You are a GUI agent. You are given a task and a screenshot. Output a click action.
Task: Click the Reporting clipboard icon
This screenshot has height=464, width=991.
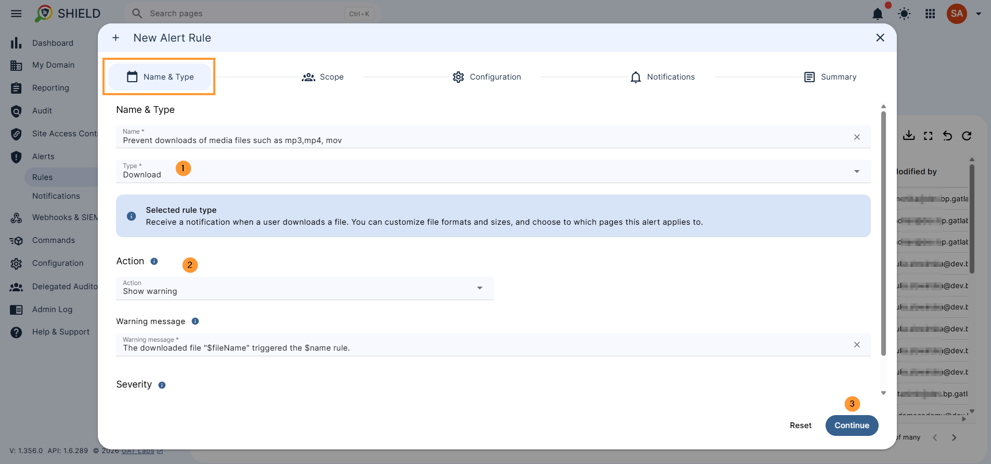tap(16, 88)
